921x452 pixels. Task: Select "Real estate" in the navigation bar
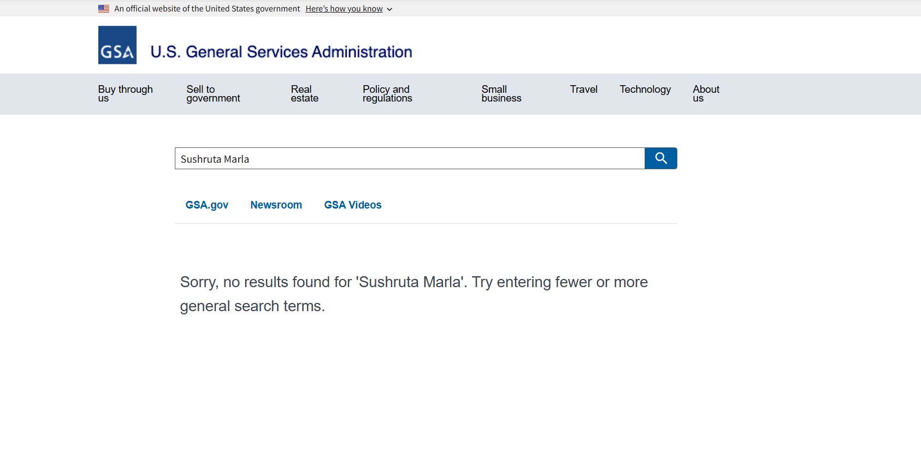(304, 94)
